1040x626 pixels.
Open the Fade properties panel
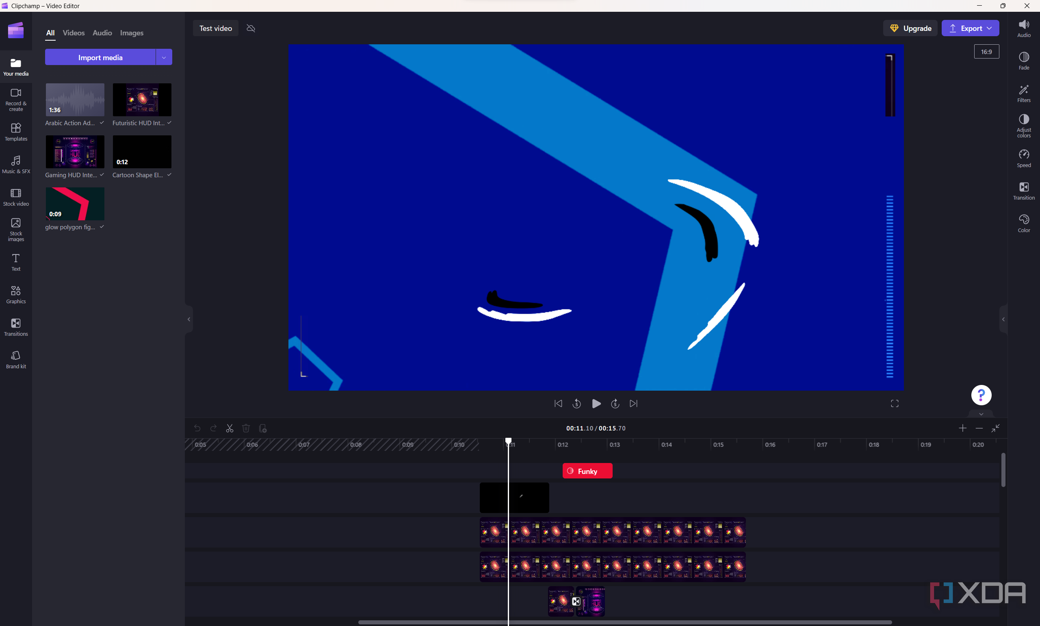[x=1024, y=61]
